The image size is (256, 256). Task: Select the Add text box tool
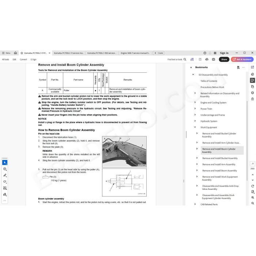coord(5,188)
